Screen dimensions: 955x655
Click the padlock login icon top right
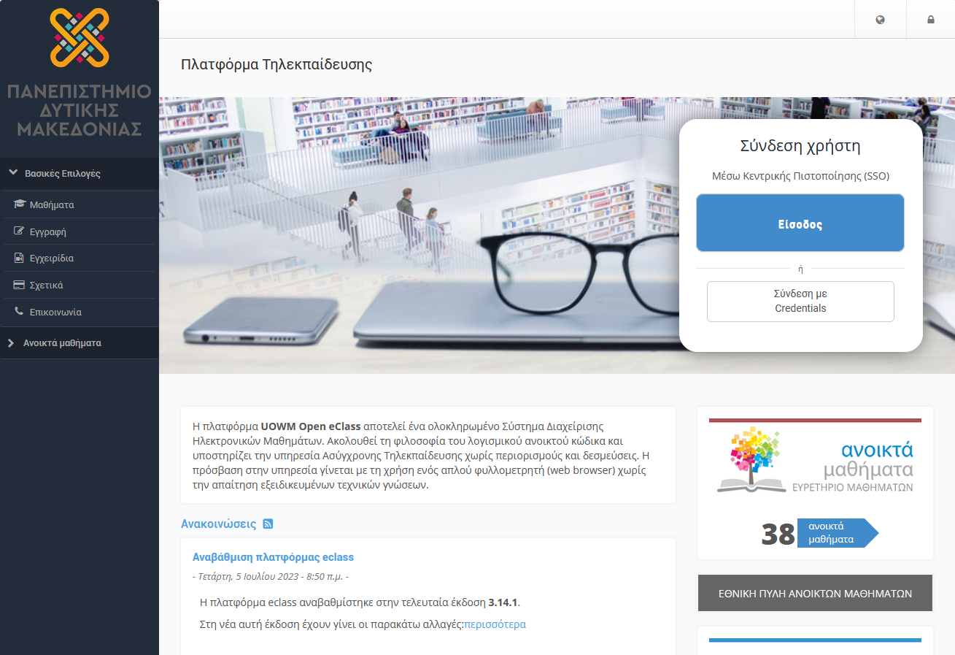[x=930, y=18]
